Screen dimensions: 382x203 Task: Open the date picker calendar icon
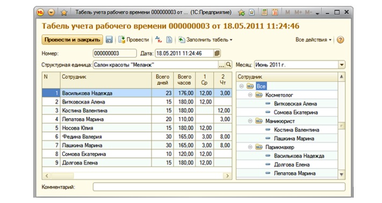pos(217,53)
